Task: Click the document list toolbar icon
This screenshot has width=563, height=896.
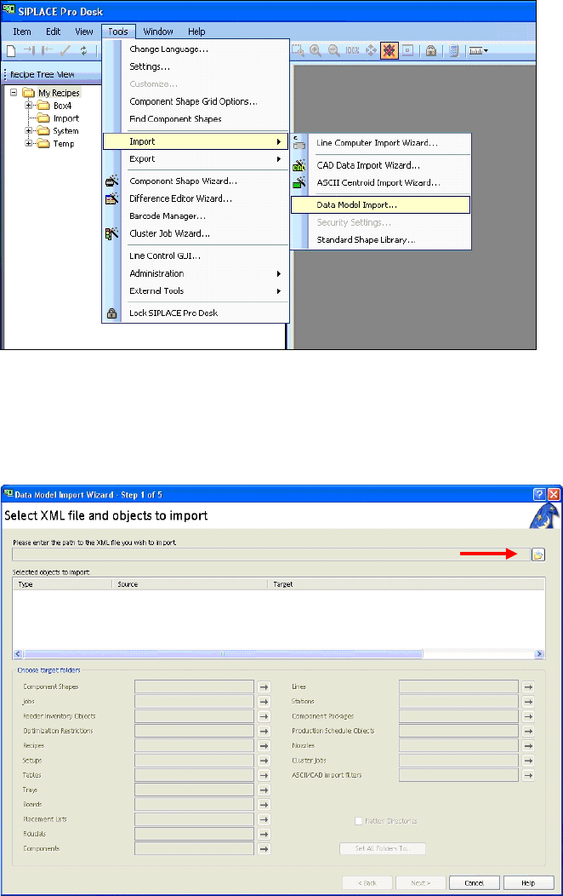Action: click(454, 51)
